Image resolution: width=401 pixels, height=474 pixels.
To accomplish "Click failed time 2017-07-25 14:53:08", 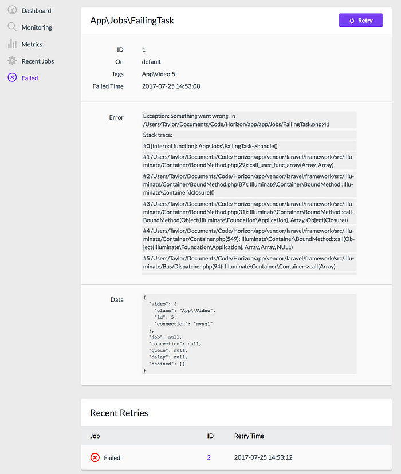I will pos(171,86).
